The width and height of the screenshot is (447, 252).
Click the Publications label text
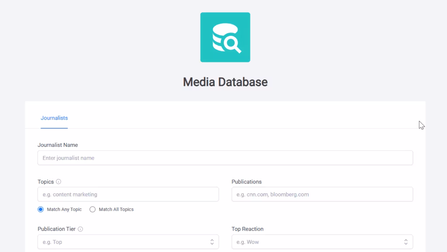click(x=246, y=181)
